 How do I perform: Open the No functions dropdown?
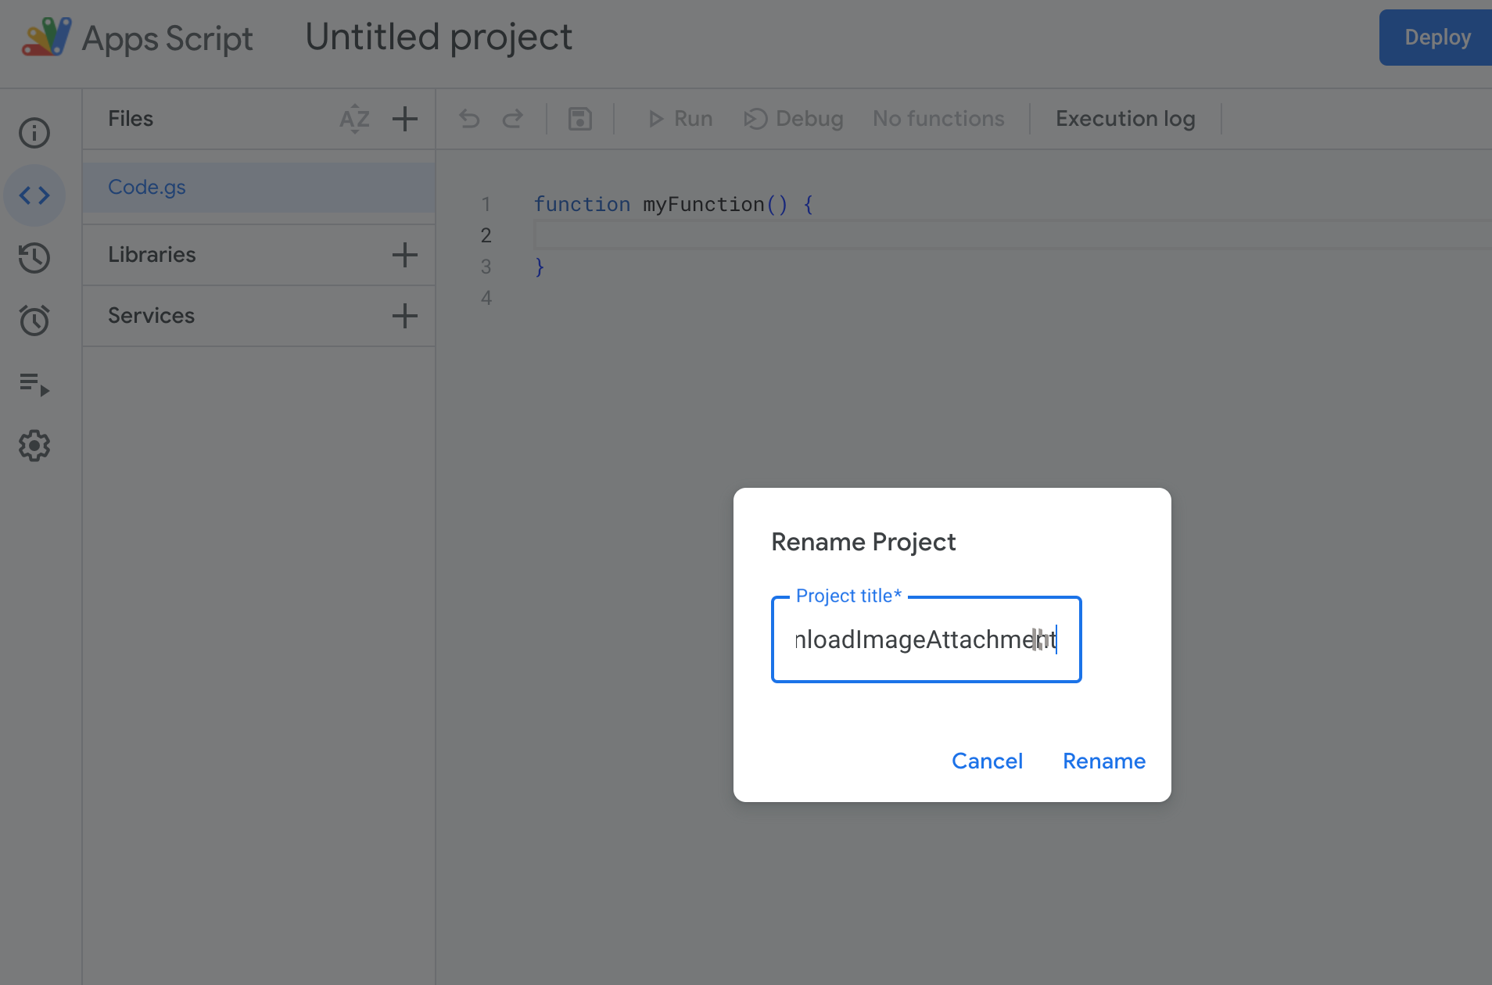pyautogui.click(x=938, y=119)
